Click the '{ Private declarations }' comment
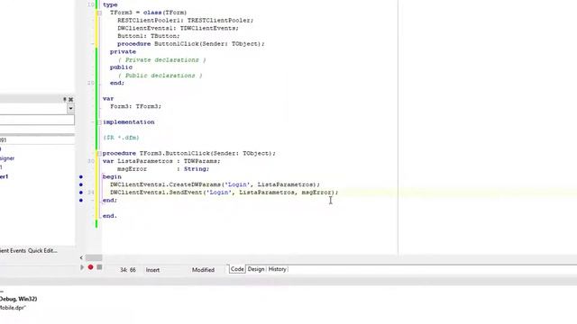Image resolution: width=577 pixels, height=324 pixels. [162, 60]
